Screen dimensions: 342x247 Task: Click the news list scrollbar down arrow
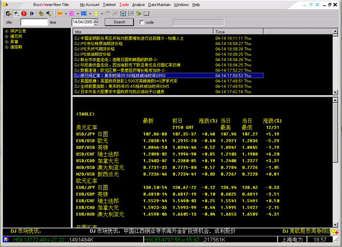point(335,92)
